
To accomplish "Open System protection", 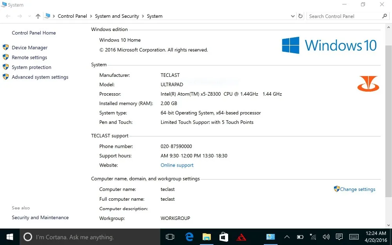I will pyautogui.click(x=31, y=67).
